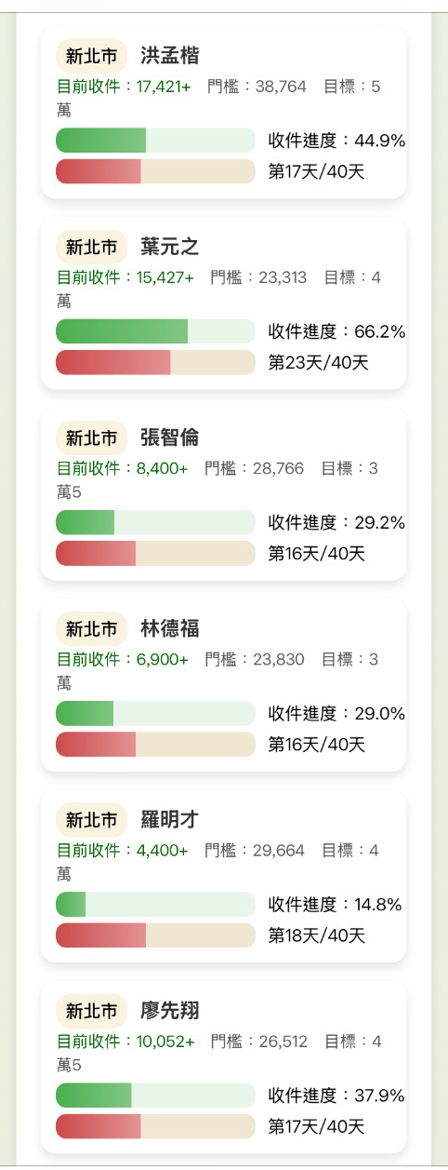Click 羅明才's green 14.8% progress bar
Viewport: 448px width, 1170px height.
tap(155, 905)
